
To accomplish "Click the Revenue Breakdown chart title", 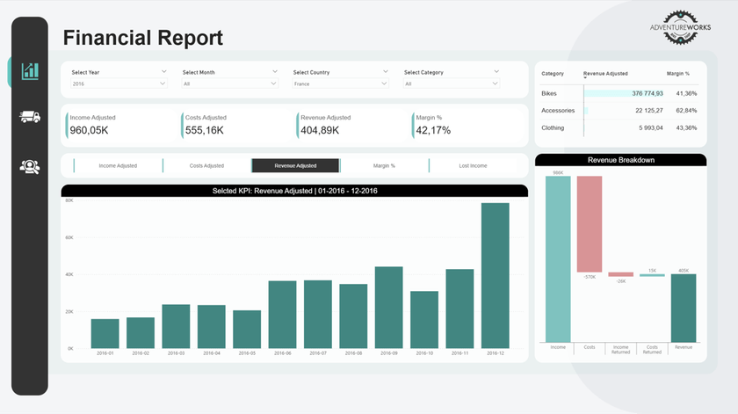I will (x=621, y=160).
